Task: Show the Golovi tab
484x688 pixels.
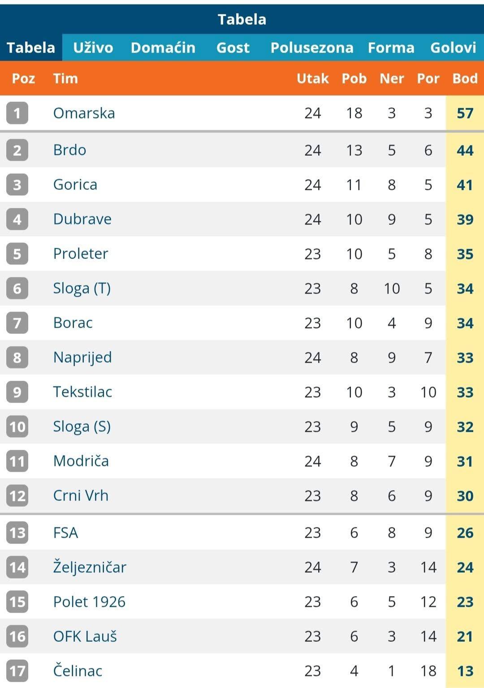Action: (453, 48)
